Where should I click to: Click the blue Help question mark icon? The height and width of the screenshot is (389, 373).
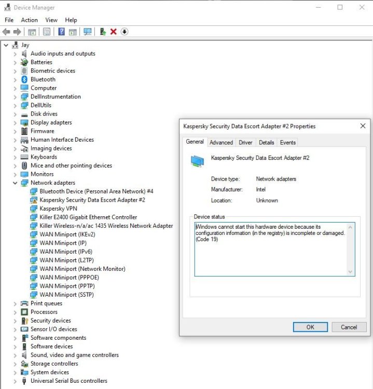(x=61, y=32)
